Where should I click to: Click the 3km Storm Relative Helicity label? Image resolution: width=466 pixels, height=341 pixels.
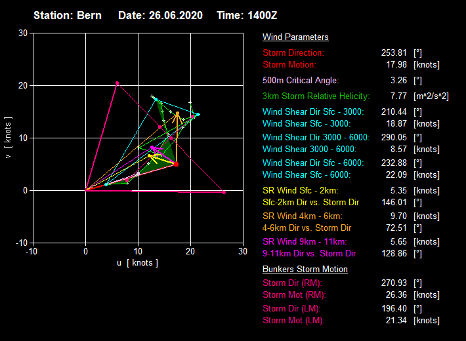(x=316, y=96)
